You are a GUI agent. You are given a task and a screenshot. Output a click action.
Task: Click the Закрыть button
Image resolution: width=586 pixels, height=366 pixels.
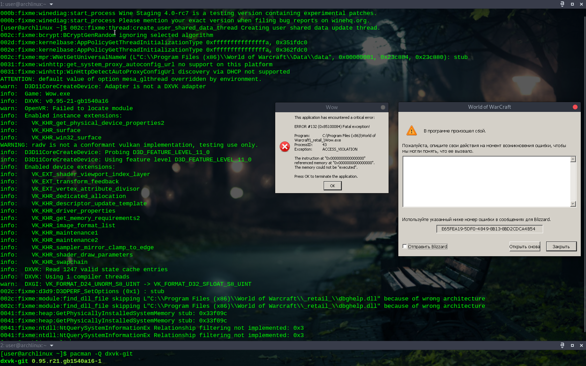point(561,246)
